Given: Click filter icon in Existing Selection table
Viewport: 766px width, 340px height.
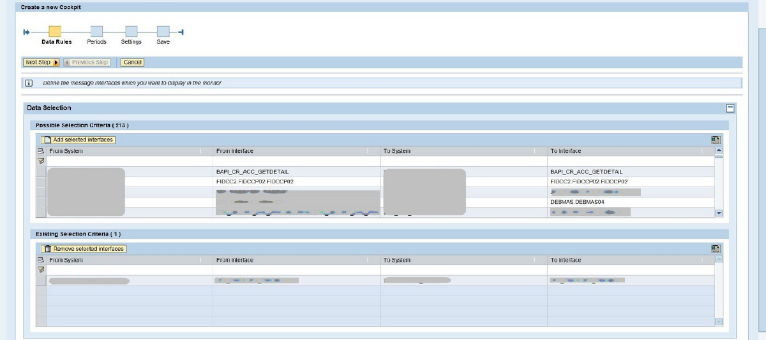Looking at the screenshot, I should (41, 270).
